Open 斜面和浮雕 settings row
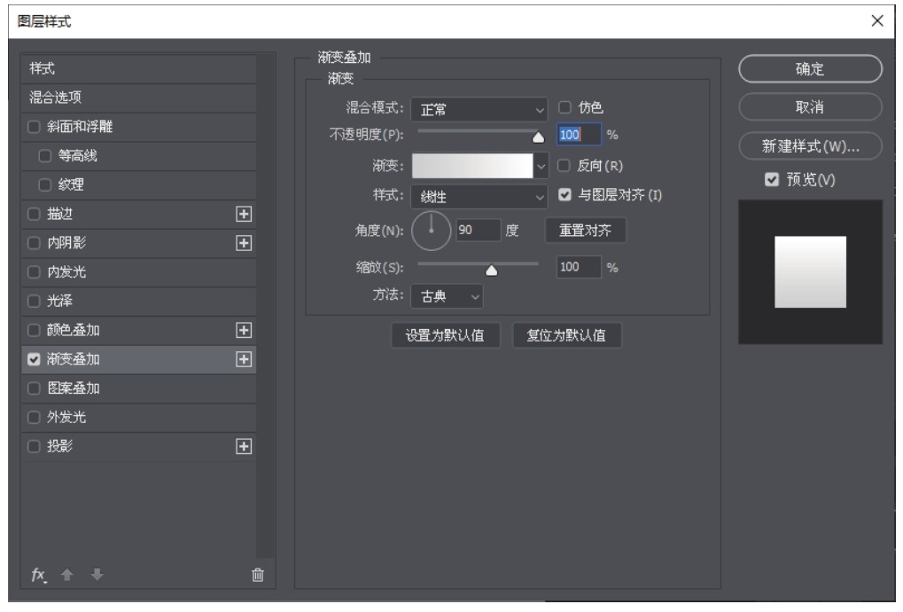Viewport: 903px width, 612px height. [139, 127]
